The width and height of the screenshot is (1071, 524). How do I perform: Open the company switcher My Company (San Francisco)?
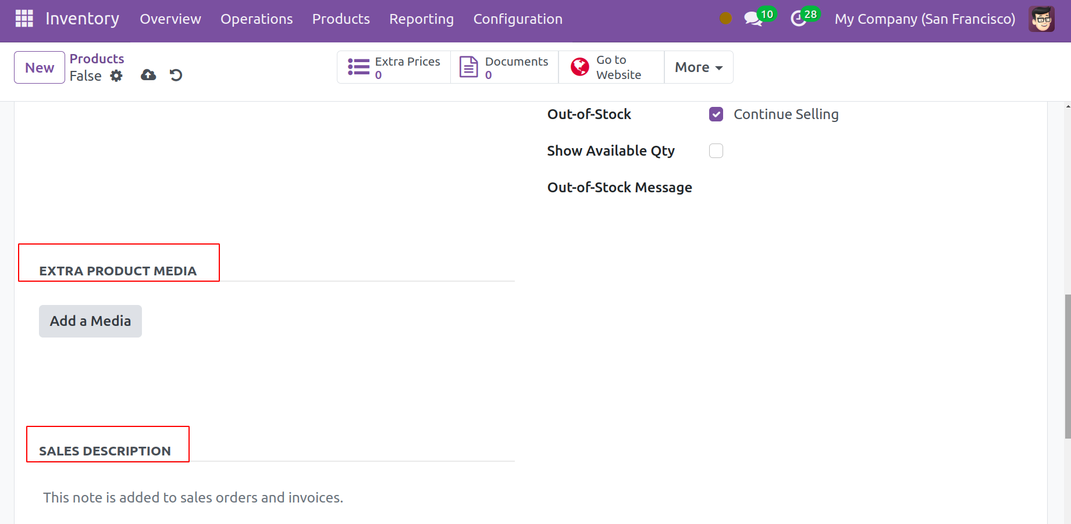(924, 19)
